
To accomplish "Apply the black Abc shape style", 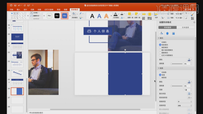I will pos(57,15).
